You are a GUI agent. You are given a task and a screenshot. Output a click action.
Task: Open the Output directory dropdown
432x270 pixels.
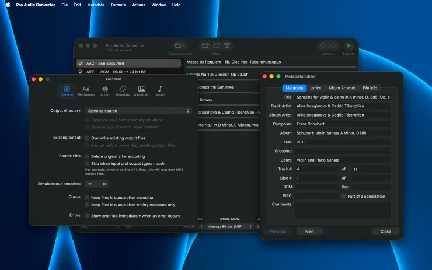pos(138,111)
